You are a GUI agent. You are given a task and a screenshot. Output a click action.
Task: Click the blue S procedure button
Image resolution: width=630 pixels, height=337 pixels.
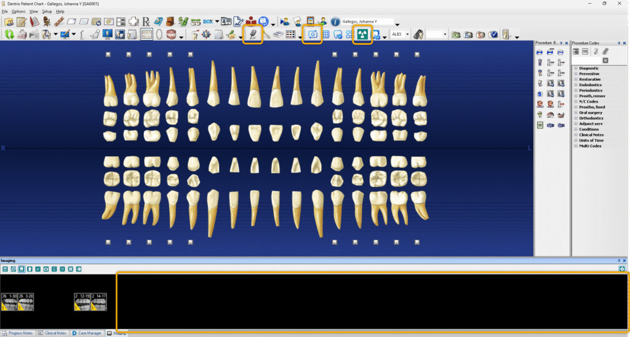coord(540,93)
